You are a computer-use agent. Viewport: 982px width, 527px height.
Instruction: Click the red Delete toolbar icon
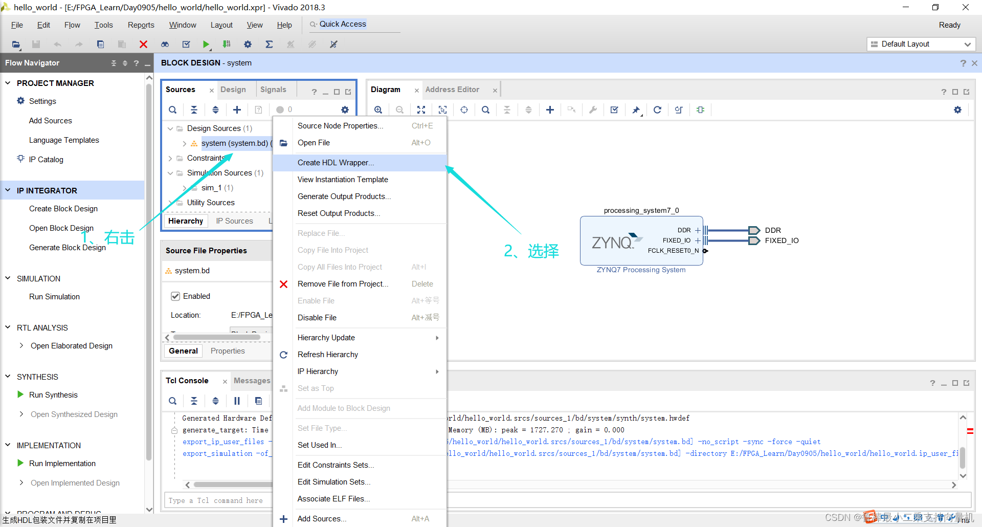143,45
